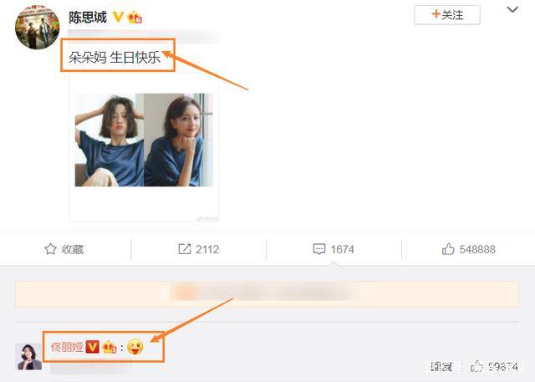This screenshot has width=535, height=382.
Task: Open comments via the speech bubble 1674
Action: 319,249
